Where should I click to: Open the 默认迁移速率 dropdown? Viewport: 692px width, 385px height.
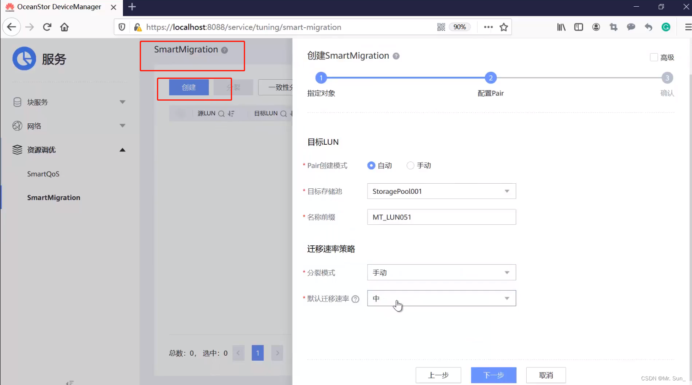[441, 298]
